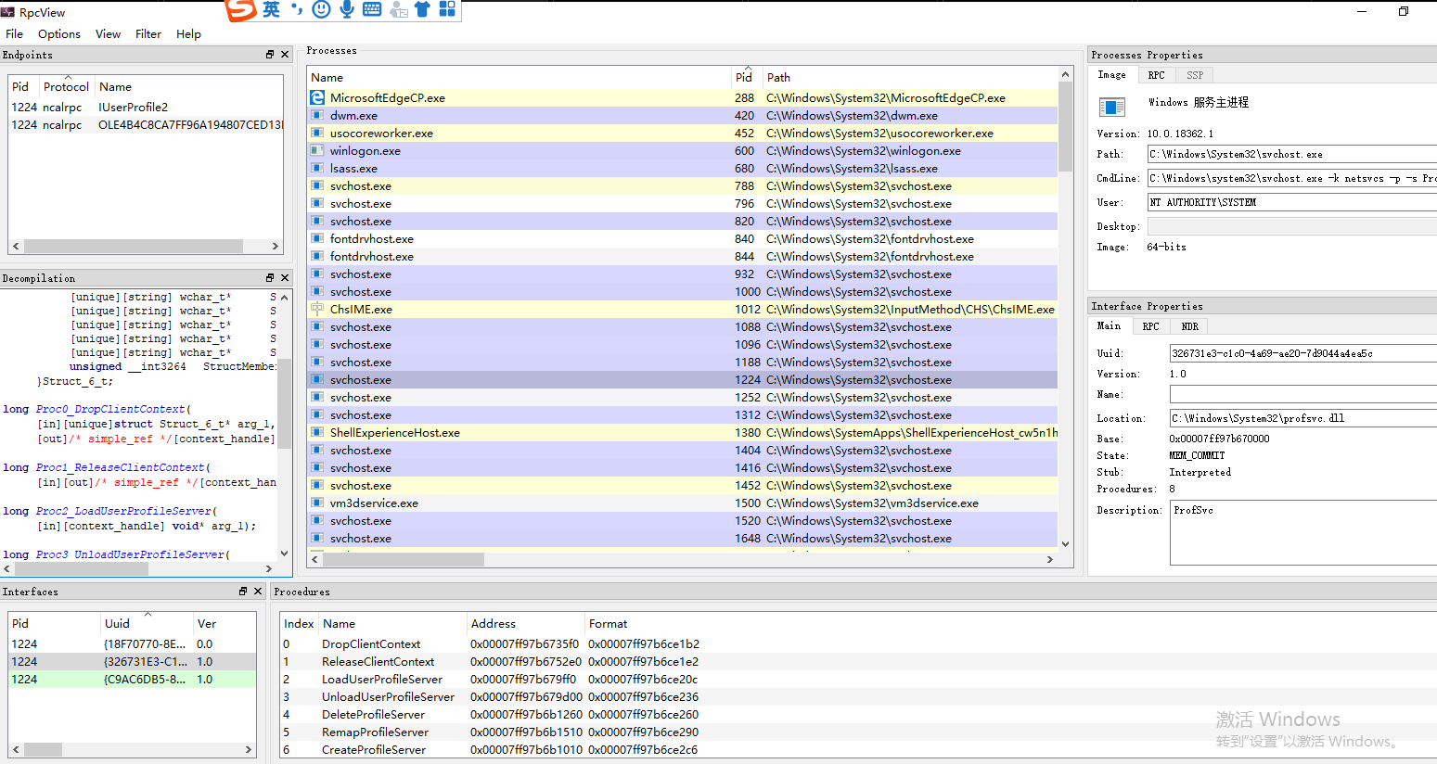The width and height of the screenshot is (1437, 764).
Task: Toggle the 英 language mode in IME bar
Action: (271, 9)
